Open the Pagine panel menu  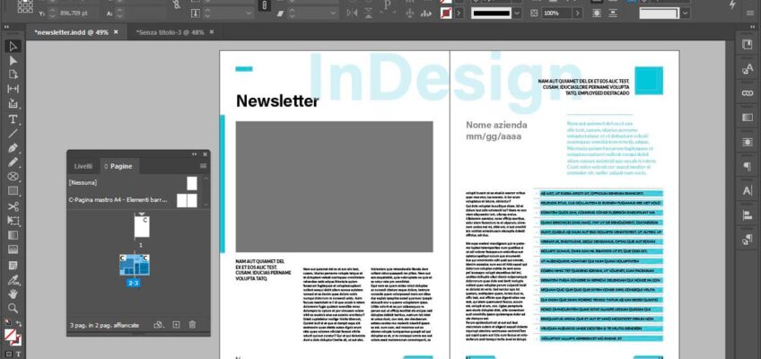coord(204,166)
